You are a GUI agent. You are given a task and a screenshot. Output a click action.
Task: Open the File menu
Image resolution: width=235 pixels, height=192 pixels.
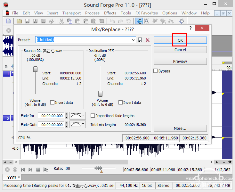15,13
